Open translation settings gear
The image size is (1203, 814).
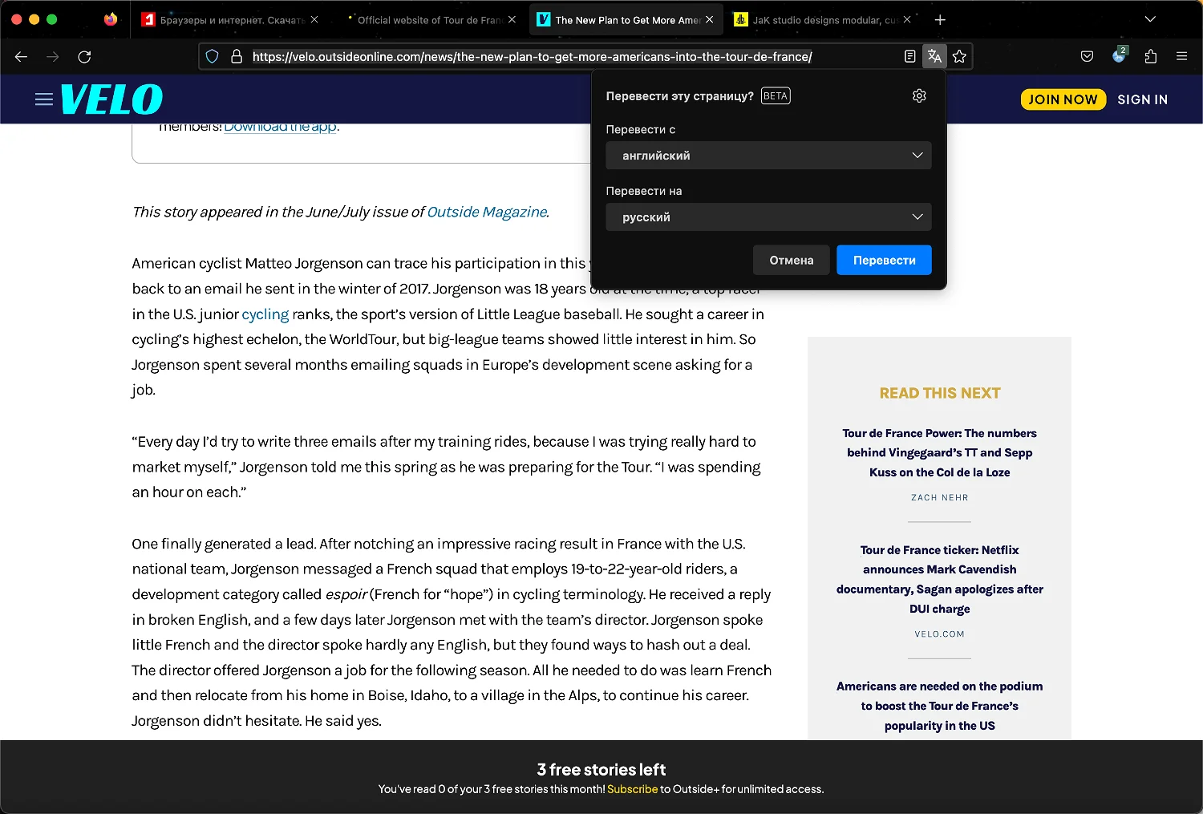click(919, 95)
